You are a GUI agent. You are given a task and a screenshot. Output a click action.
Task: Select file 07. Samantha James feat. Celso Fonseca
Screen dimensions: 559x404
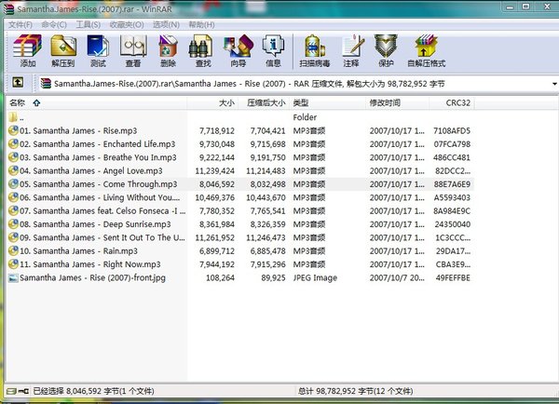pyautogui.click(x=102, y=211)
